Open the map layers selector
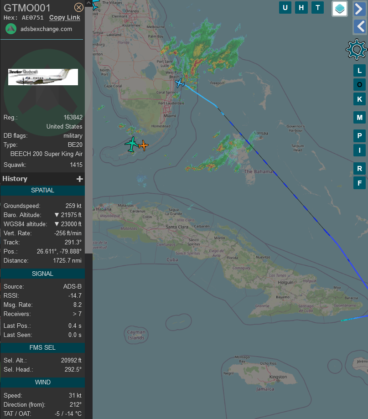368x419 pixels. click(x=340, y=9)
